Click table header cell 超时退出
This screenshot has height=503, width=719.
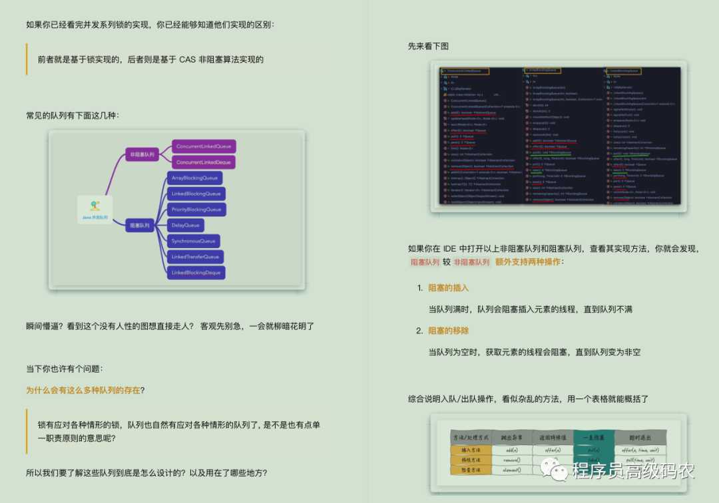click(x=640, y=438)
